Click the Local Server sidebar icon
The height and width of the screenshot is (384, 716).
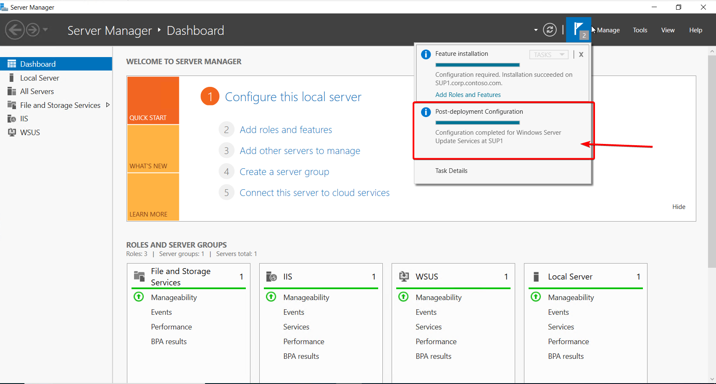[12, 78]
